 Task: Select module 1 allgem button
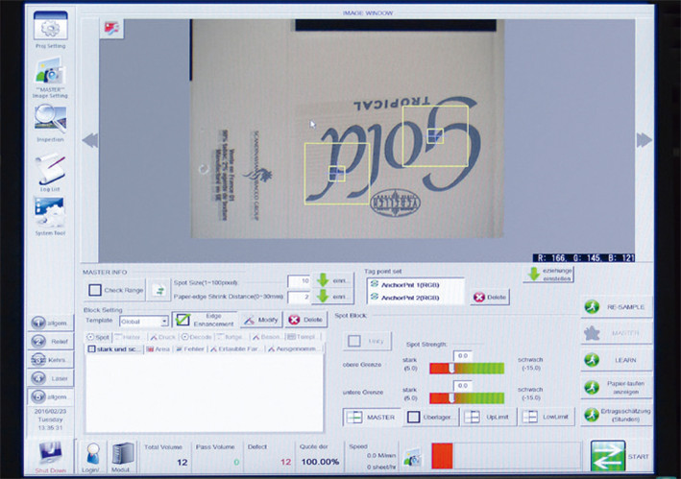pos(50,323)
